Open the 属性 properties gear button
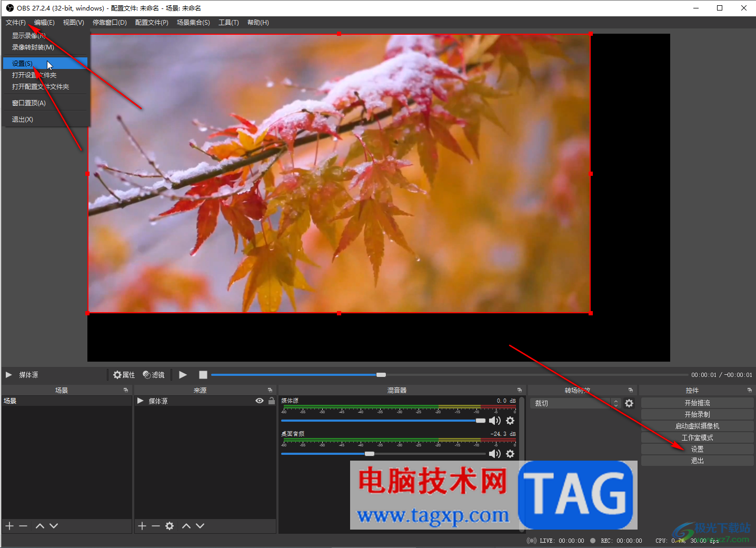Viewport: 756px width, 548px height. 124,375
